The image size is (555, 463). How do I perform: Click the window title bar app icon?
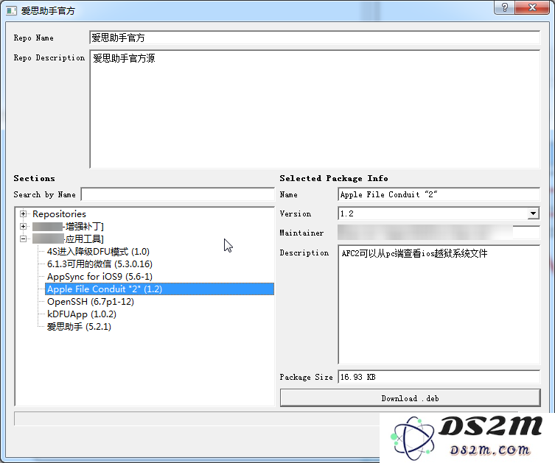11,10
